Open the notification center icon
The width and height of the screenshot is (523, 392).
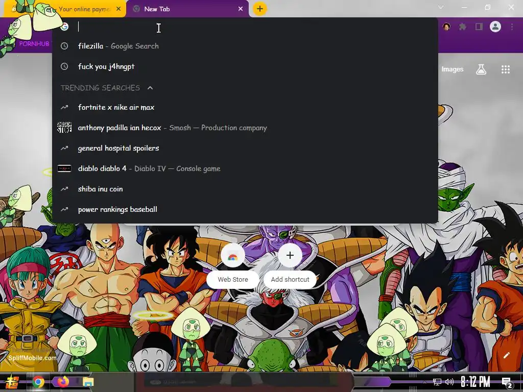[x=507, y=382]
